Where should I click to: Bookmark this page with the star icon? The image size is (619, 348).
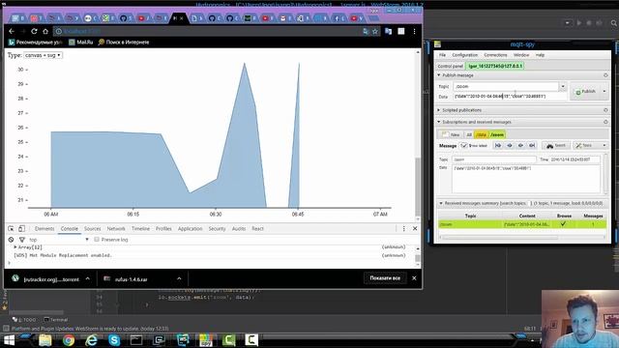375,31
